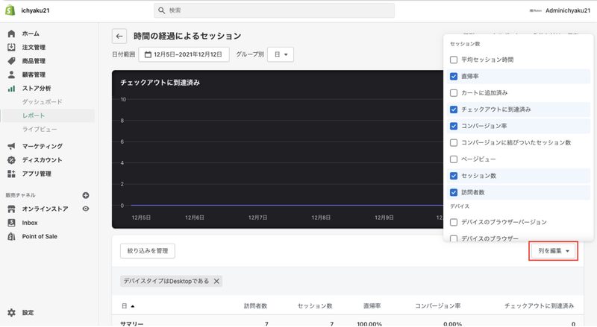
Task: Open マーケティング megaphone icon
Action: [x=11, y=146]
